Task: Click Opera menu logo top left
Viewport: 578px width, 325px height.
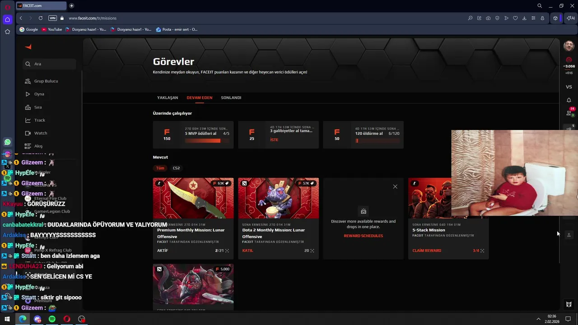Action: click(x=7, y=7)
